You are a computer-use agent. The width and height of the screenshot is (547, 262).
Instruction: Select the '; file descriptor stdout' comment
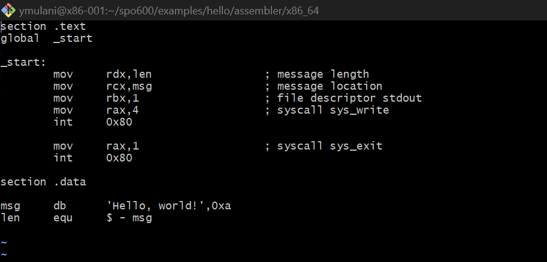tap(343, 98)
